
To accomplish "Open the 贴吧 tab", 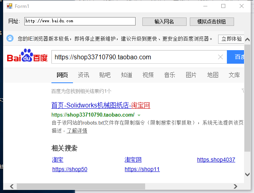I will pos(105,75).
